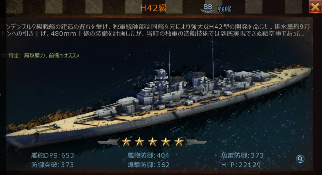The image size is (322, 175).
Task: Click the 戦艦 class label
Action: tap(225, 9)
